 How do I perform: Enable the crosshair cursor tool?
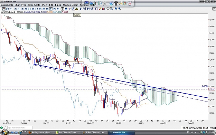pos(63,9)
